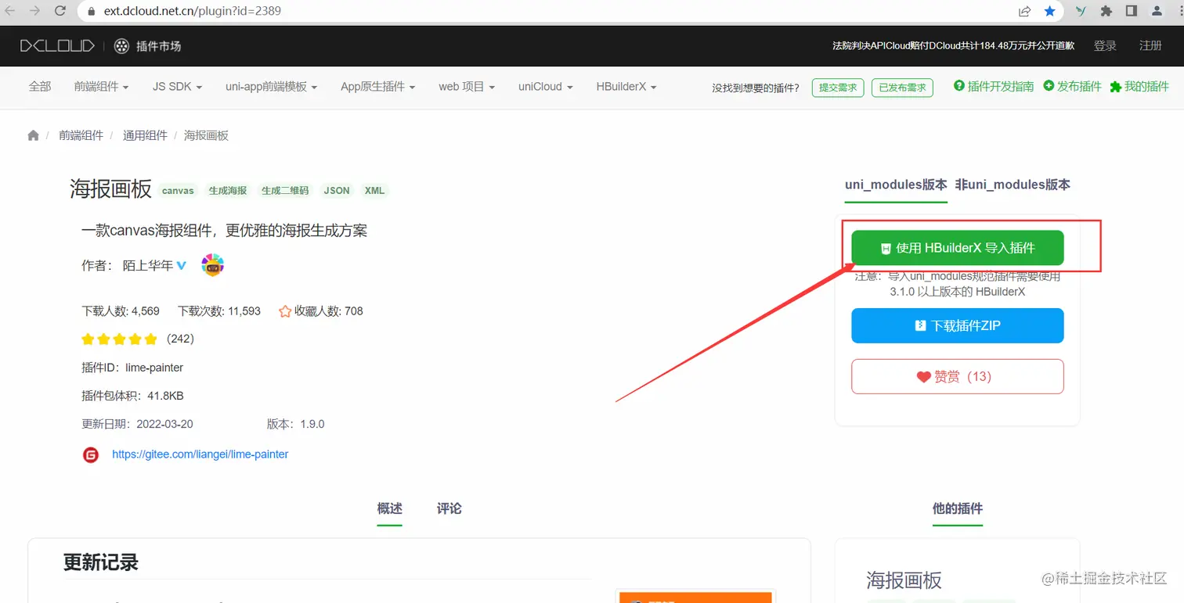Switch to uni_modules版本 tab
This screenshot has width=1184, height=603.
pos(896,185)
